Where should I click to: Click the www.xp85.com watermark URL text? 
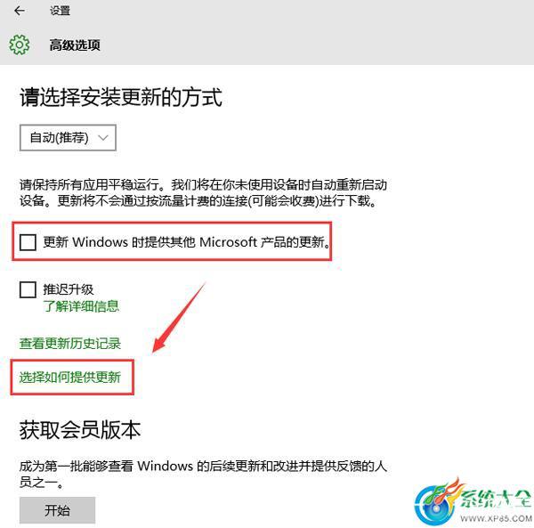(x=496, y=518)
